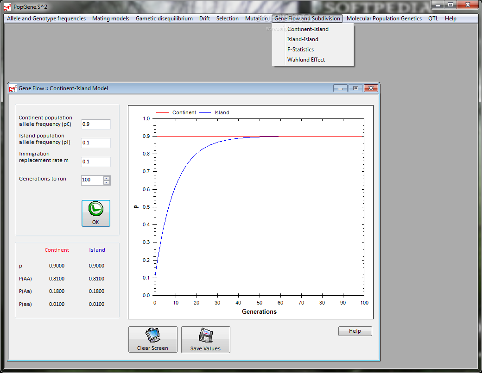
Task: Decrease Generations to run with down arrow
Action: (x=106, y=182)
